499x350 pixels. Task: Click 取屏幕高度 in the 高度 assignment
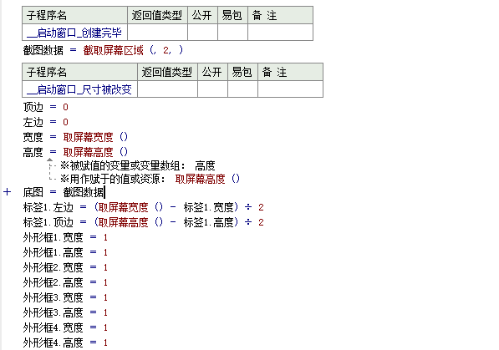(x=88, y=152)
